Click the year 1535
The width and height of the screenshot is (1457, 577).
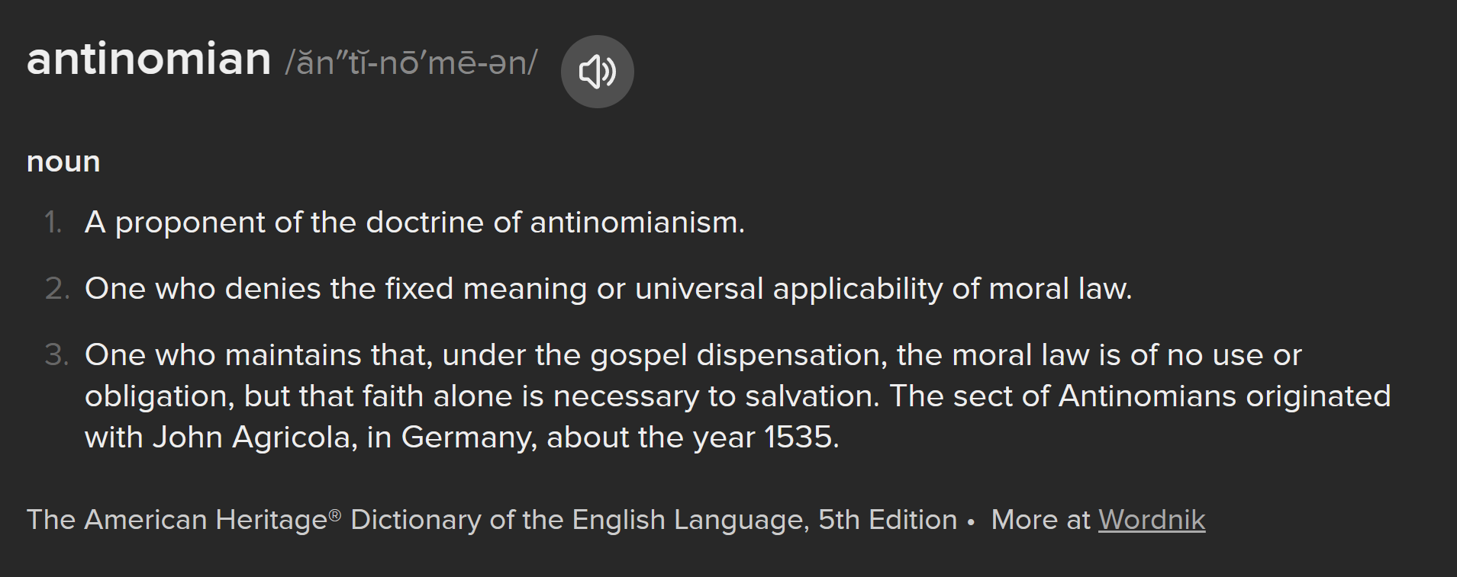click(x=800, y=438)
